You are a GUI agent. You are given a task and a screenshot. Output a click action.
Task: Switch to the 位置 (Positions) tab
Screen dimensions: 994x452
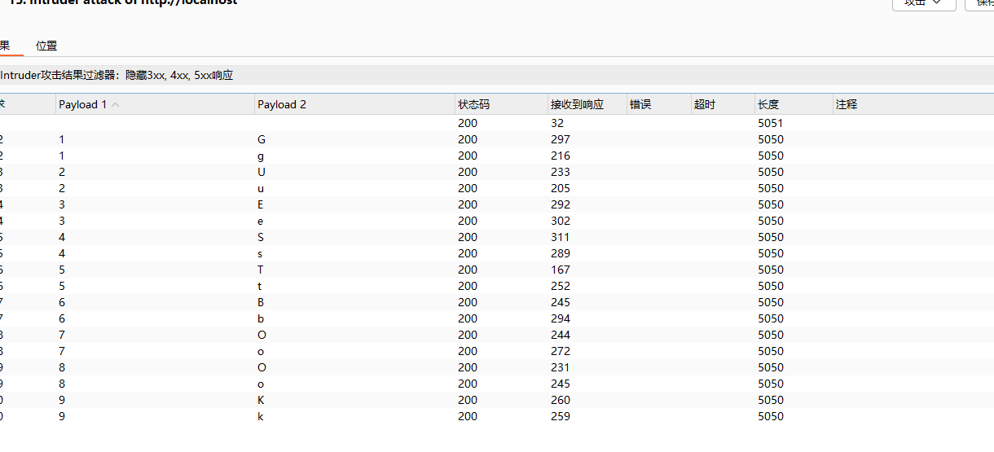(46, 46)
